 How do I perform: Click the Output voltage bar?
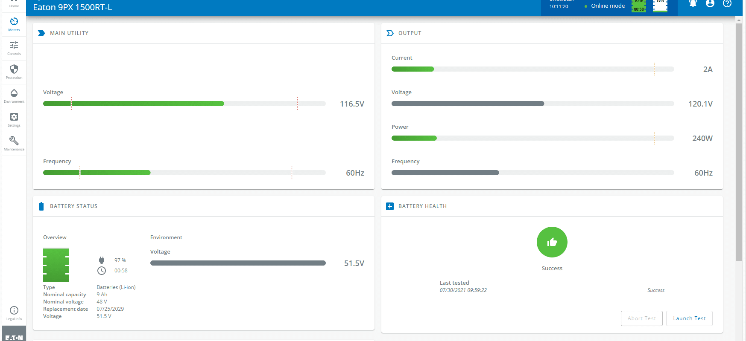pyautogui.click(x=533, y=104)
